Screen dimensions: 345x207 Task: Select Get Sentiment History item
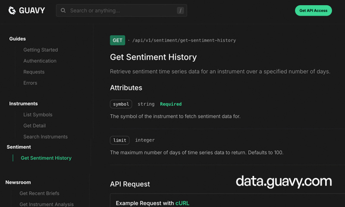point(46,158)
